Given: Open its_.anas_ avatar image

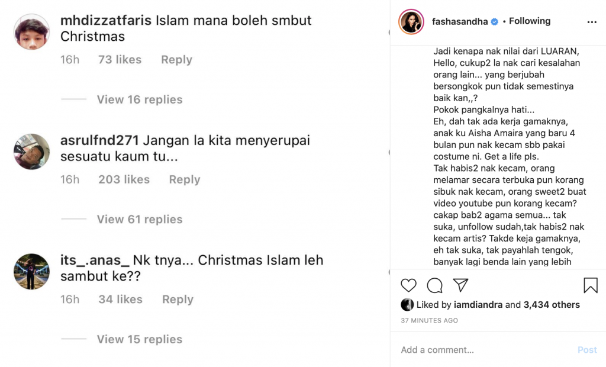Looking at the screenshot, I should 32,272.
